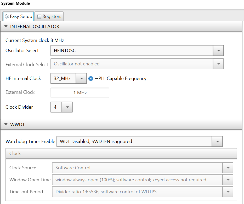This screenshot has height=204, width=244.
Task: Click the Registers tab list icon
Action: [39, 17]
